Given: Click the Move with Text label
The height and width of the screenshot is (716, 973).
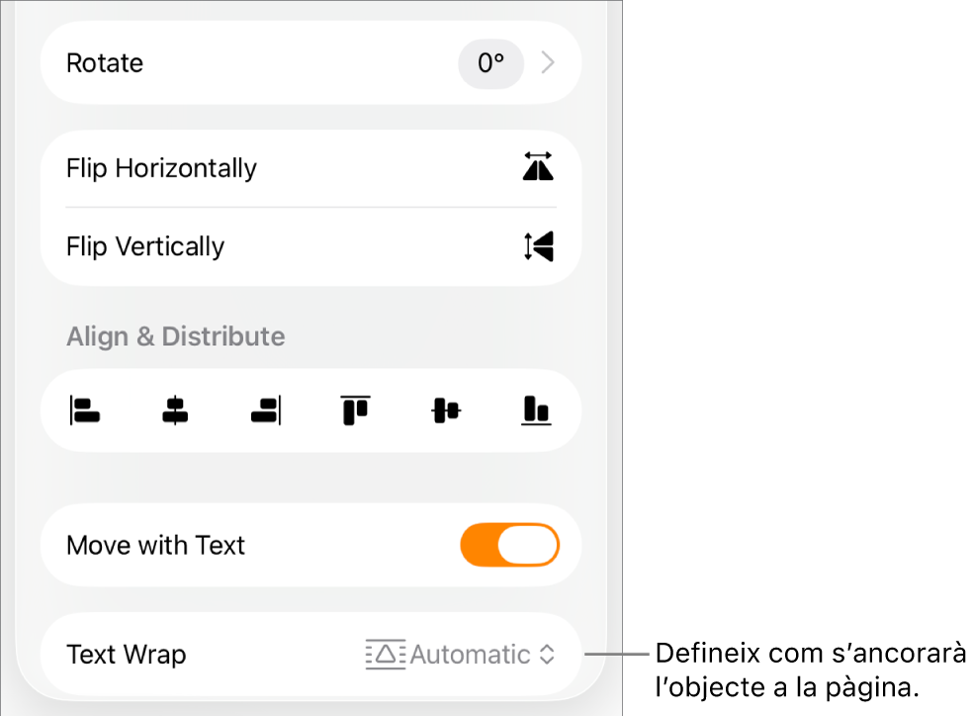Looking at the screenshot, I should [x=156, y=545].
